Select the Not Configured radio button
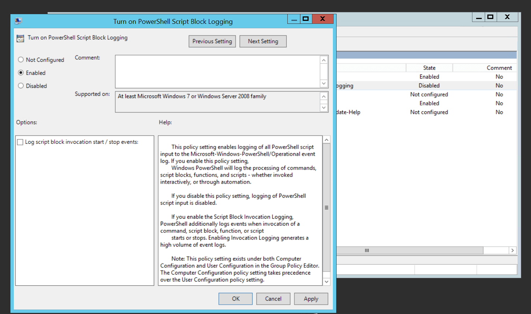 (x=21, y=60)
